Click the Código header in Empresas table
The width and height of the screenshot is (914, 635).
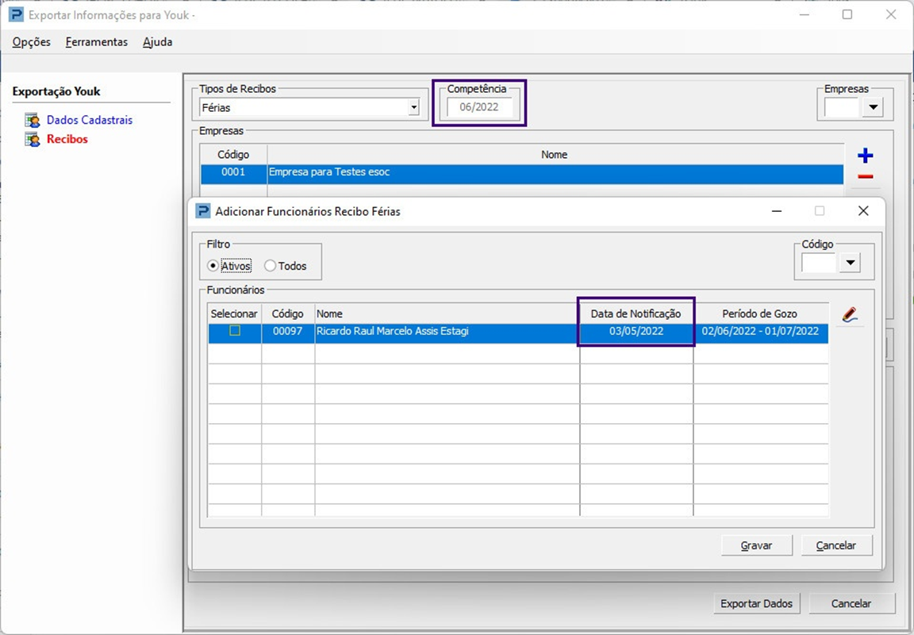coord(233,155)
